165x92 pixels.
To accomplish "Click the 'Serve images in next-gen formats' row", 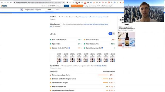I will click(82, 90).
